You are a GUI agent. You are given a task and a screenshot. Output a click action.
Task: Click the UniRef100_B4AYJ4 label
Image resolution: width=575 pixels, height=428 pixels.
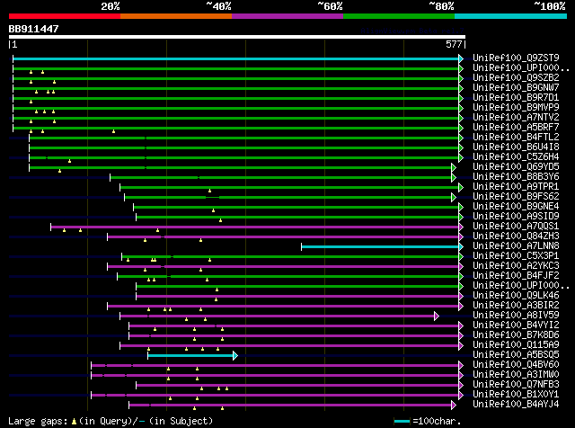pos(516,405)
